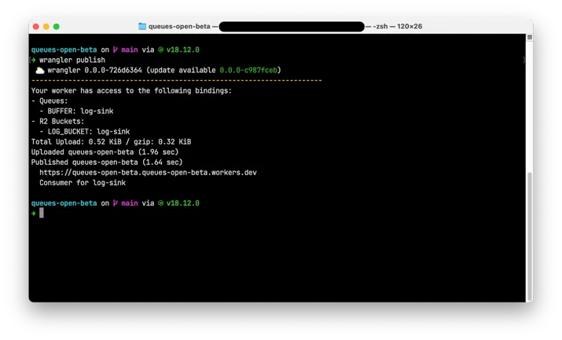Click the update version '0.0.0-c987fceb'
The image size is (562, 340).
pos(248,70)
